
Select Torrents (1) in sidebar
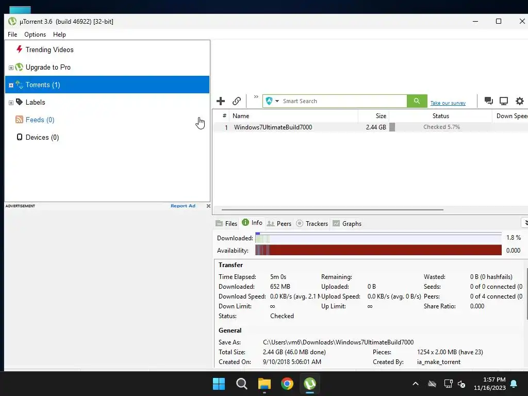coord(107,85)
